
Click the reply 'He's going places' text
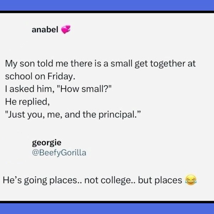92,180
